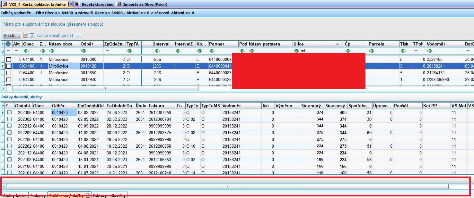Click the Vodoměr column header in upper grid
The image size is (474, 198).
click(445, 44)
